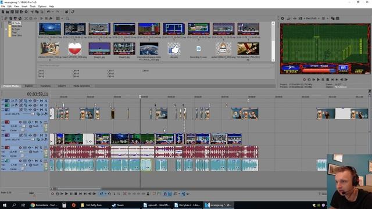Open the Tools menu

33,6
